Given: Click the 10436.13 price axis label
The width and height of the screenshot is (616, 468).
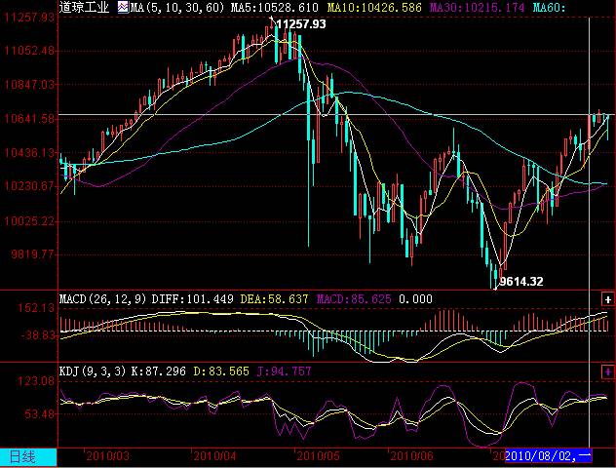Looking at the screenshot, I should point(29,152).
